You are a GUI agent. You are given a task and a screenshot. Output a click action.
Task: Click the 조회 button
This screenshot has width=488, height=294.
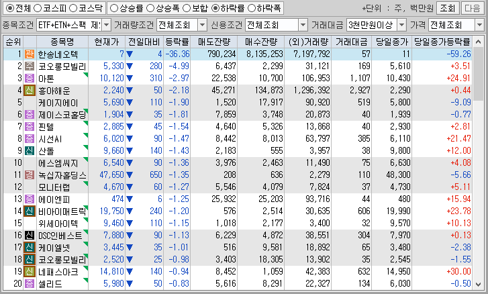click(x=448, y=8)
